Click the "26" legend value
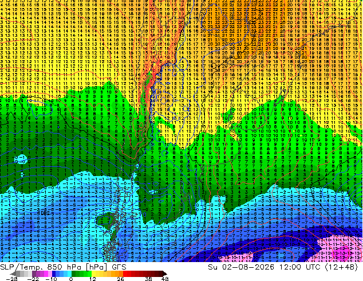This screenshot has width=363, height=281. click(120, 279)
